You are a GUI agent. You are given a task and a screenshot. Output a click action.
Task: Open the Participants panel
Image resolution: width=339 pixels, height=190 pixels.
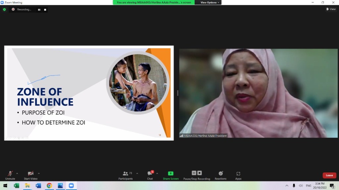[x=125, y=175]
